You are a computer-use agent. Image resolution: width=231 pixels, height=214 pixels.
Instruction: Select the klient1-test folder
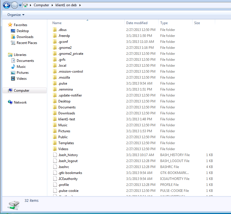67,119
